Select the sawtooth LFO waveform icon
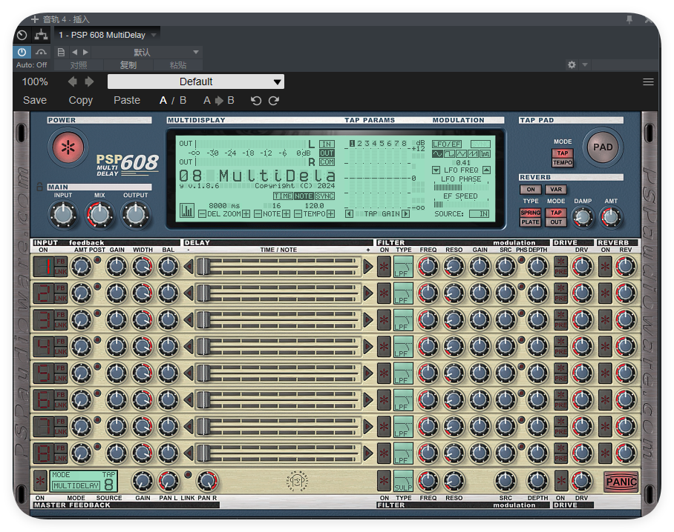This screenshot has width=674, height=532. pyautogui.click(x=473, y=153)
